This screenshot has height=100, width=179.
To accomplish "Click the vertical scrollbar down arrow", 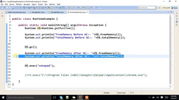I will (x=170, y=86).
